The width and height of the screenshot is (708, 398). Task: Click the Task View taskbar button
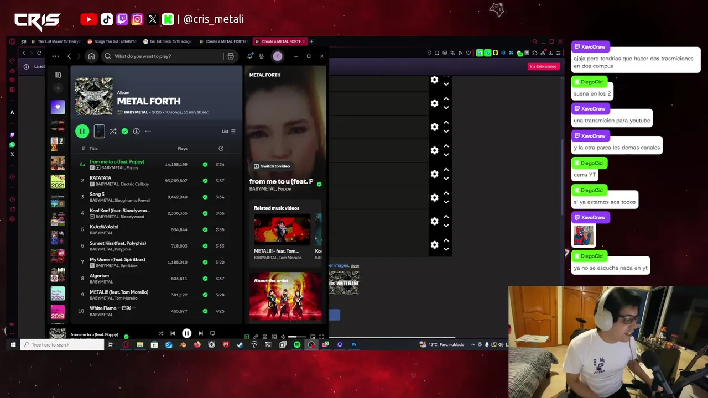click(x=111, y=345)
